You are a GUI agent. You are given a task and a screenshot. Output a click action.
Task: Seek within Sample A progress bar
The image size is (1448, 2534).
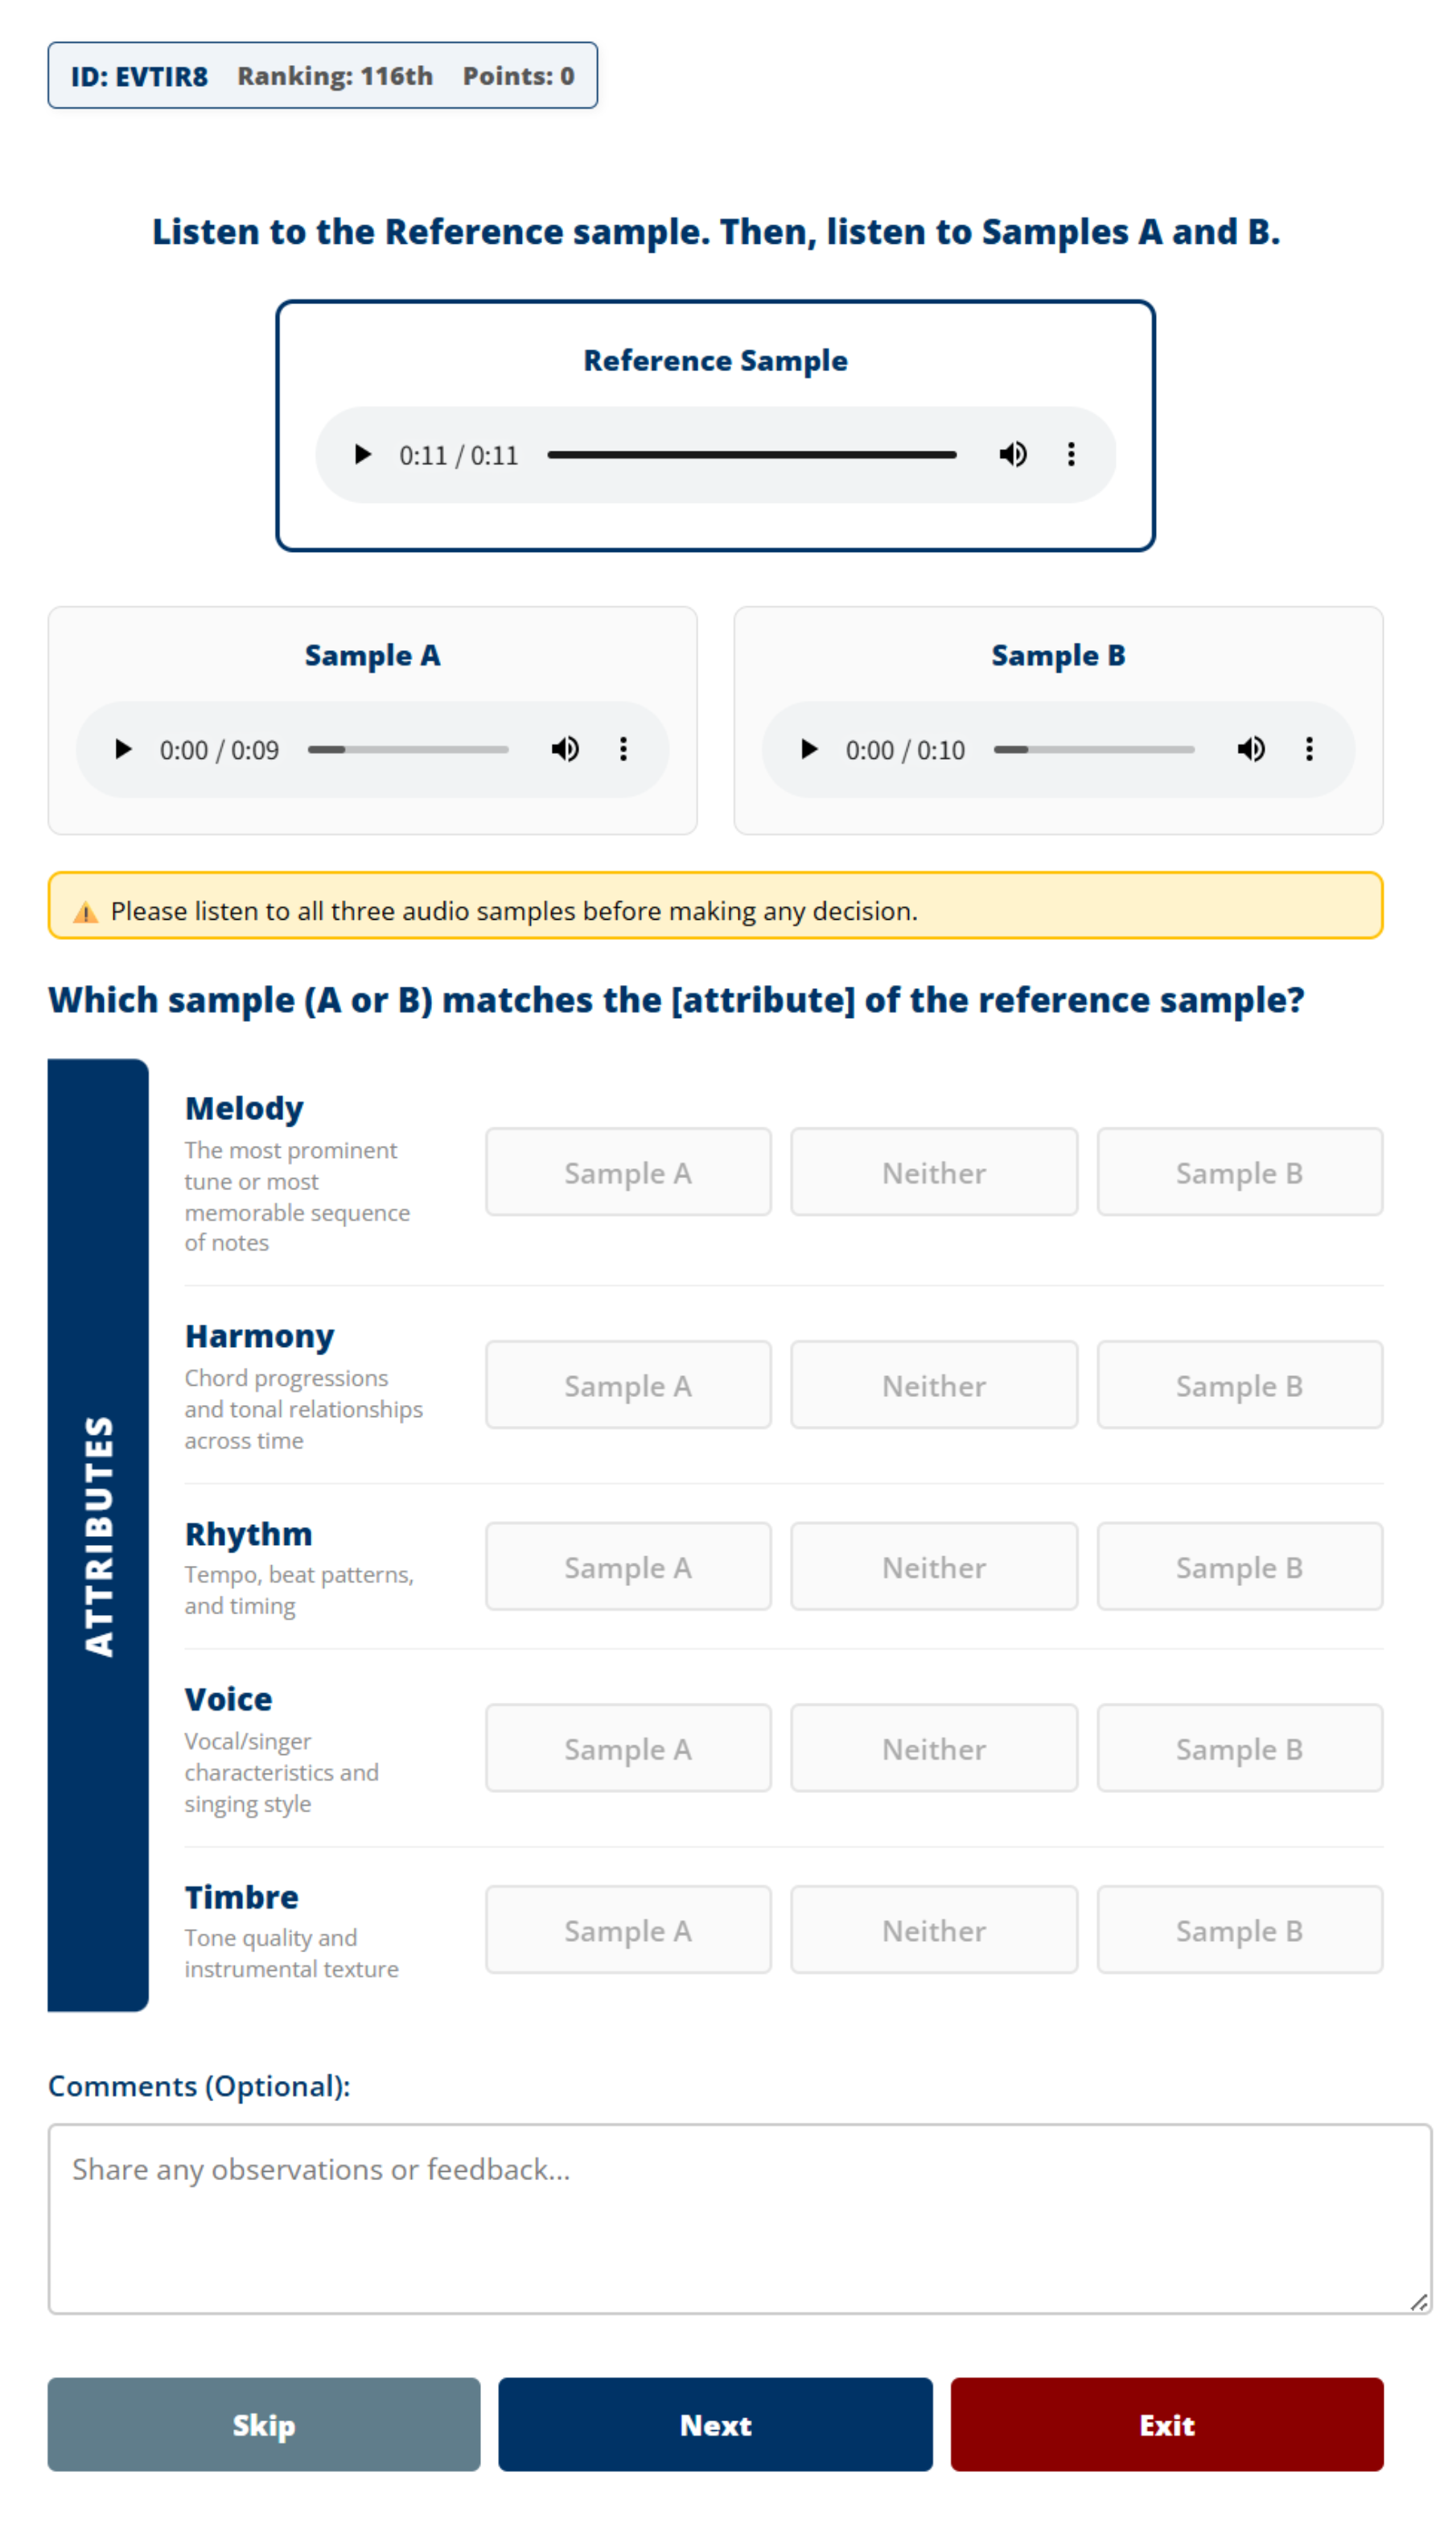[x=409, y=750]
